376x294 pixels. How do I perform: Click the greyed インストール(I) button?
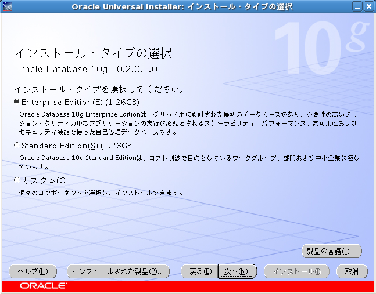point(296,271)
